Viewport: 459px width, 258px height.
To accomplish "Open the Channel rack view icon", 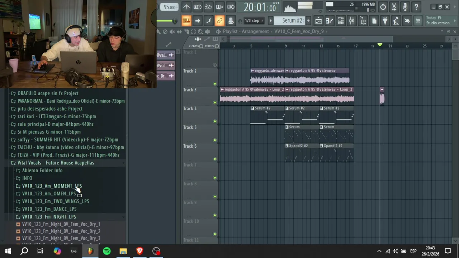I will (341, 21).
